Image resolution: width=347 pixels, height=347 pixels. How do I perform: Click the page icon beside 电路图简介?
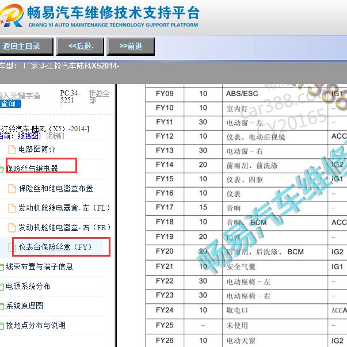pos(12,150)
